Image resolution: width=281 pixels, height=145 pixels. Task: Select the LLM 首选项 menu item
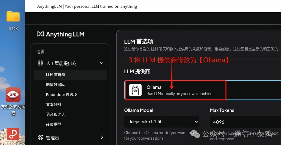pyautogui.click(x=70, y=75)
